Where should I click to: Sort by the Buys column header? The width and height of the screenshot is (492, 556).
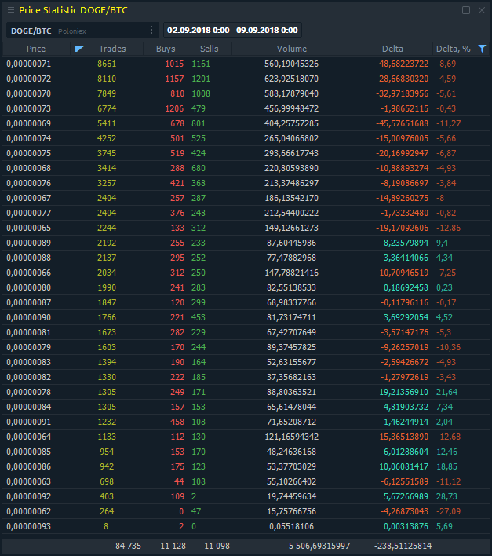click(166, 49)
